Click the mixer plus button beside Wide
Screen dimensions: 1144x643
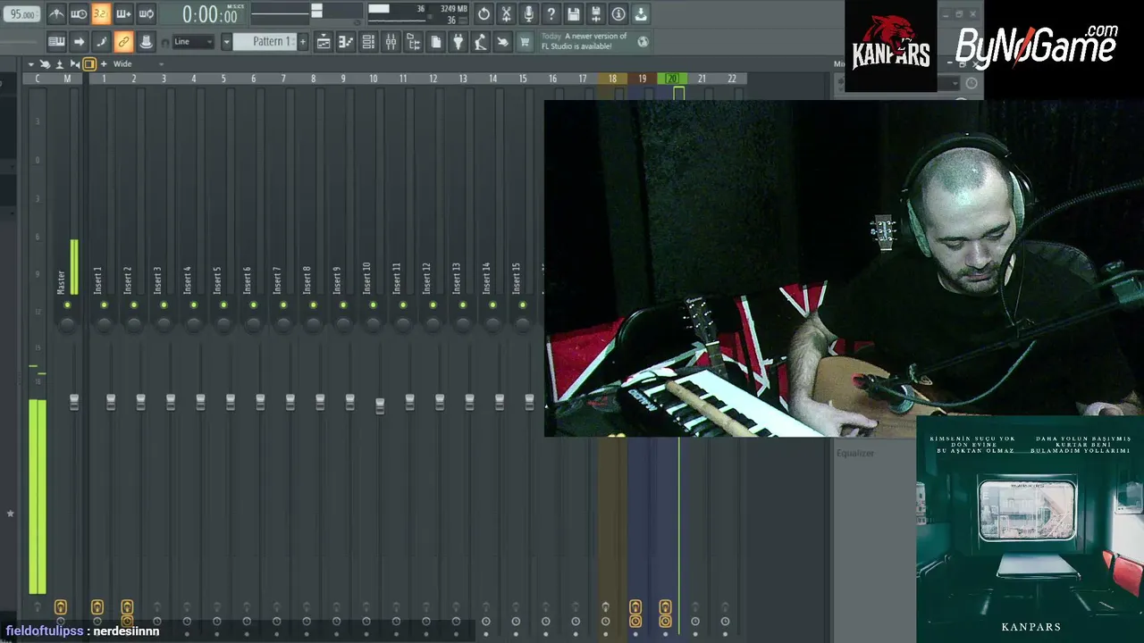104,64
